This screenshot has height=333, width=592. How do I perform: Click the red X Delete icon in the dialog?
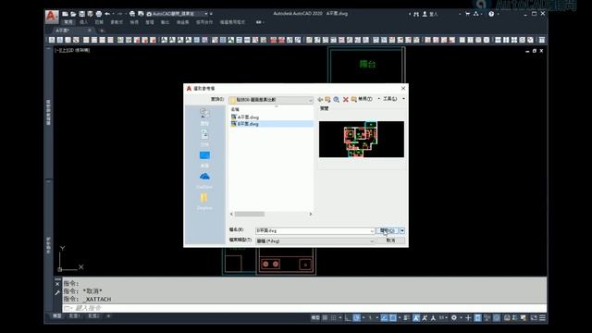[345, 99]
